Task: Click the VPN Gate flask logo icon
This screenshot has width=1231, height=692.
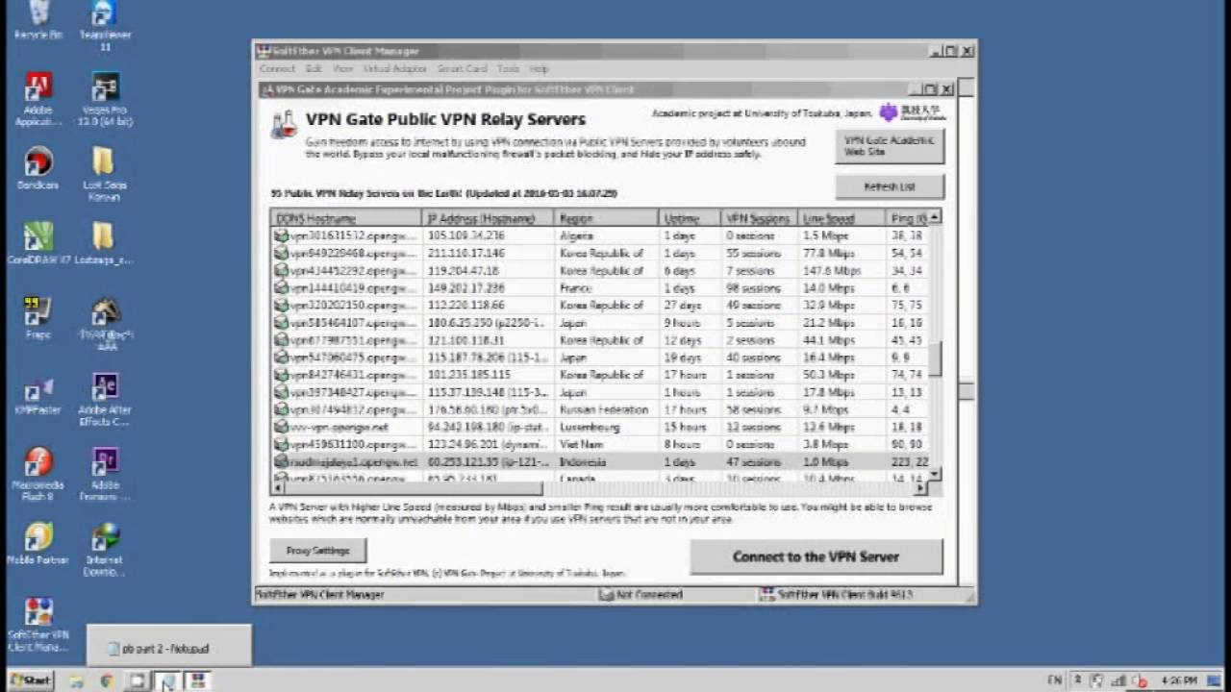Action: (x=284, y=125)
